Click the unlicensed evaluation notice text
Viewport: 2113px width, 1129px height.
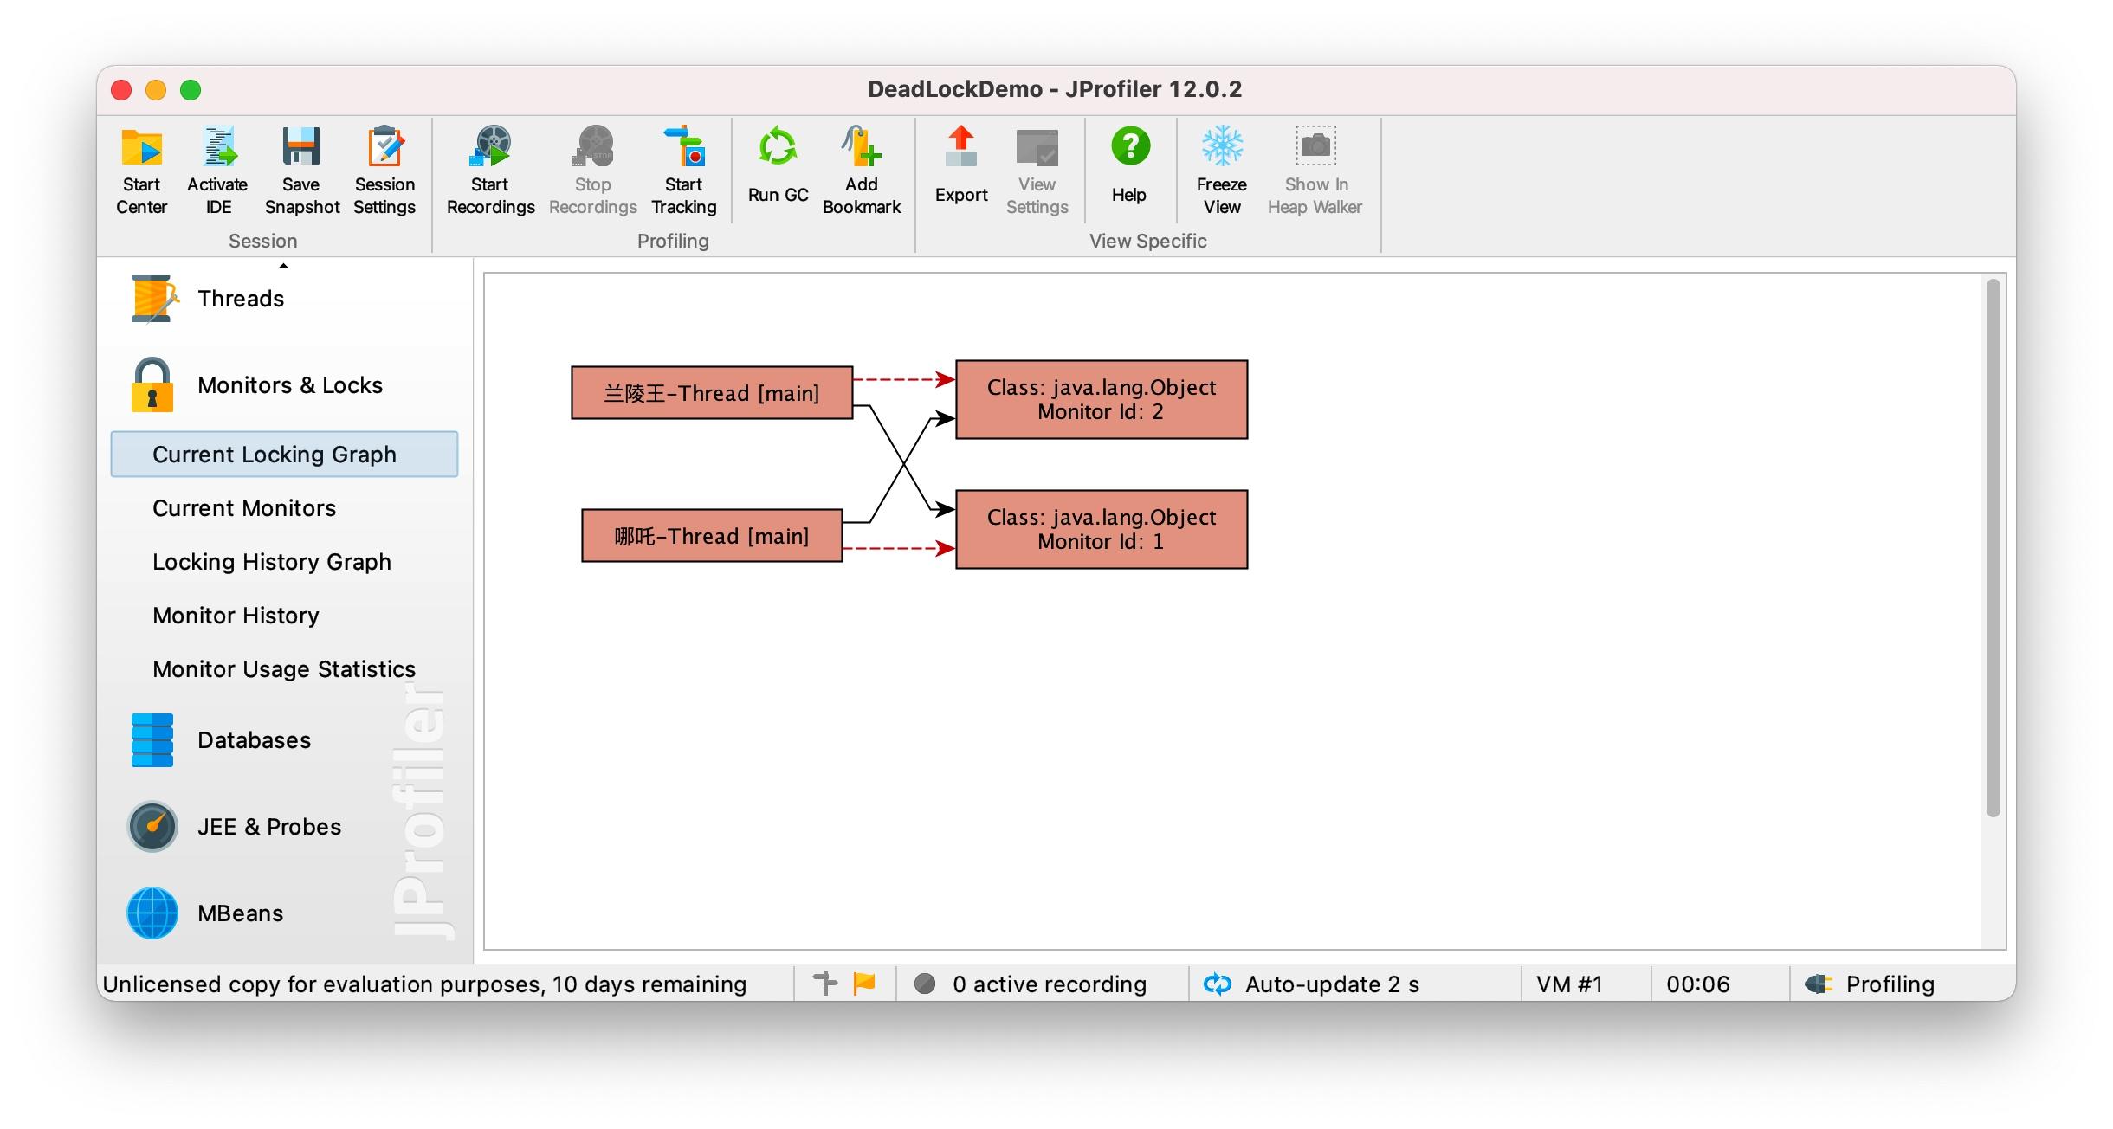pyautogui.click(x=424, y=984)
